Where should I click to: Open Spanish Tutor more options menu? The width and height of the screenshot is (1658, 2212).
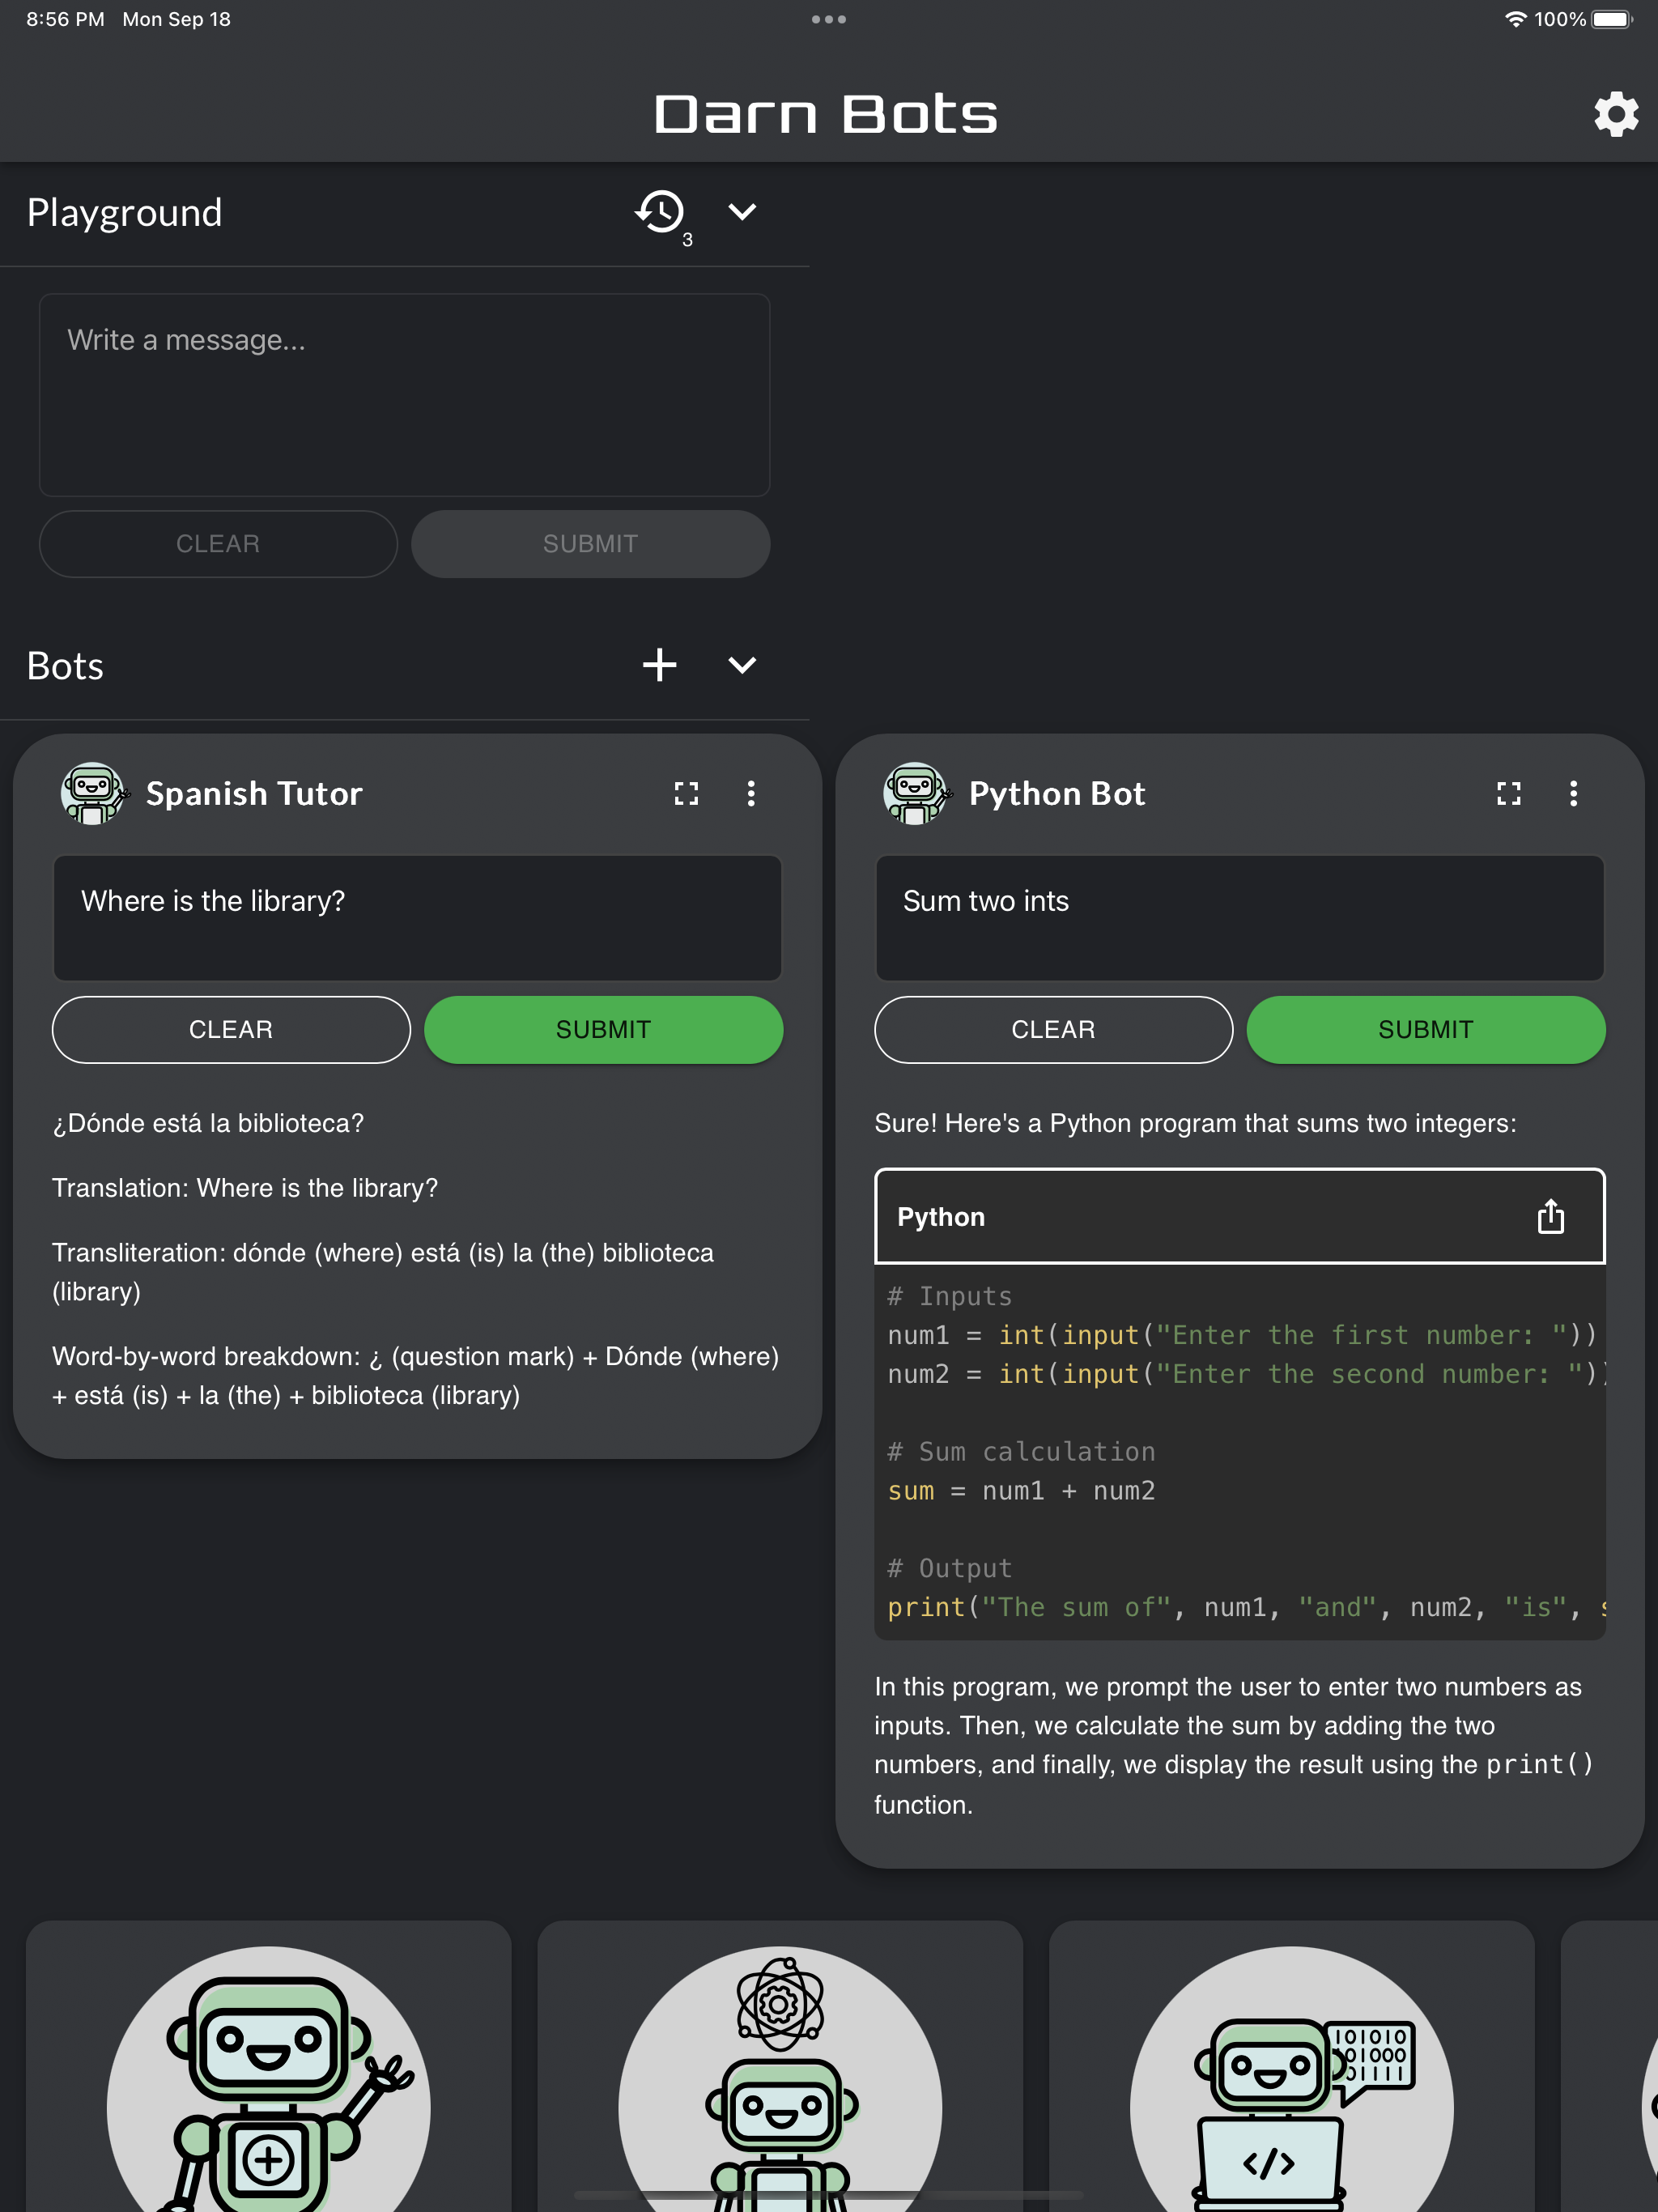pos(751,794)
